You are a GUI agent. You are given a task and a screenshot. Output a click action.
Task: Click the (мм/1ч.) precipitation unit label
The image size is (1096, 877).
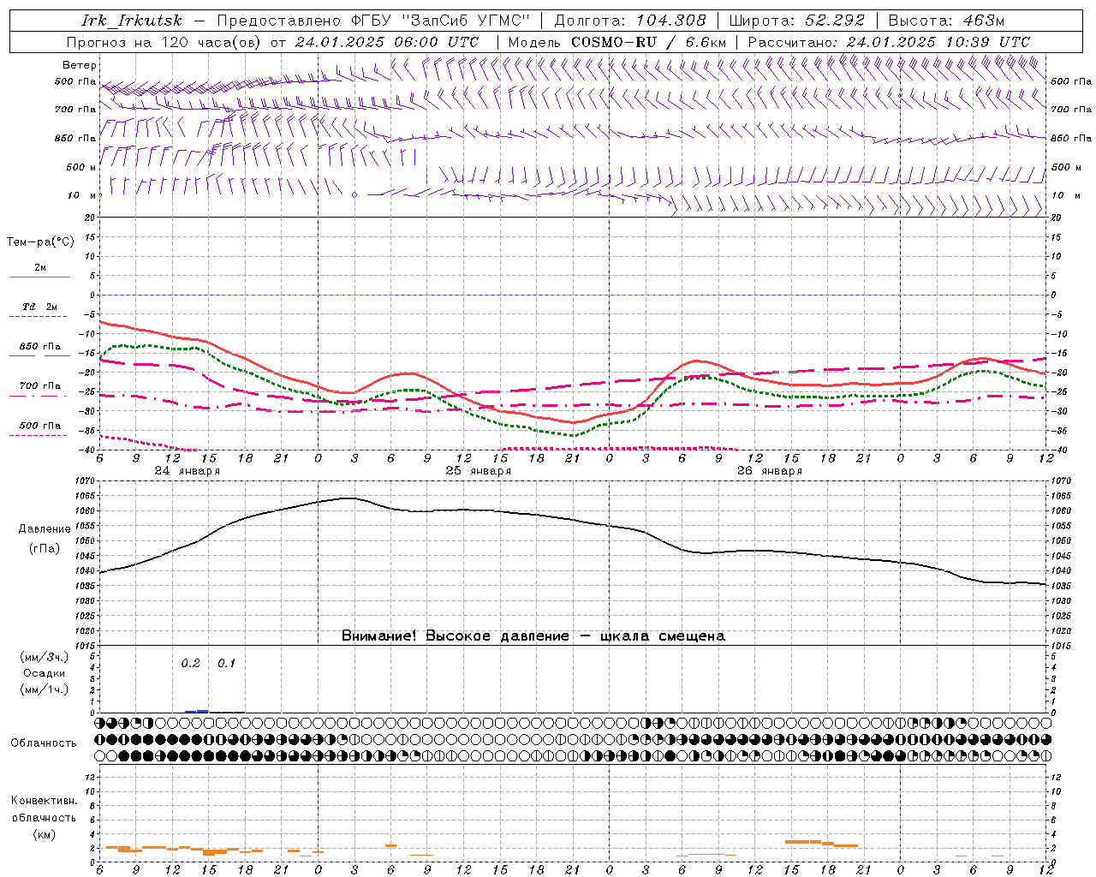(45, 689)
